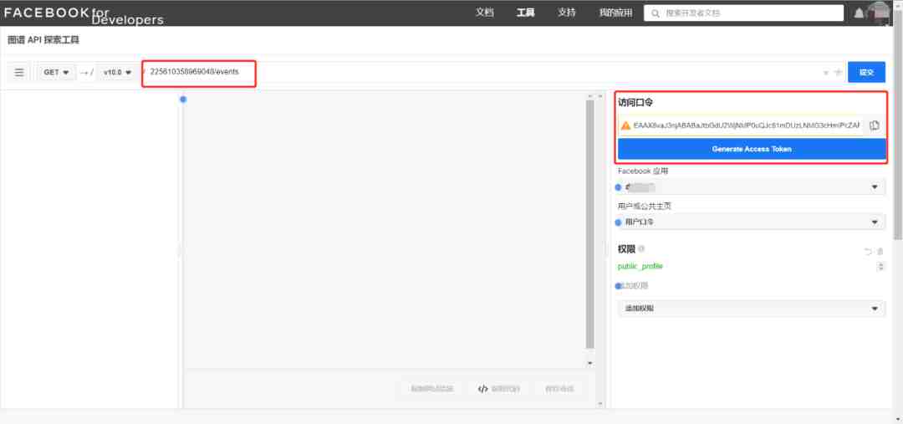This screenshot has height=424, width=903.
Task: Click the orange warning triangle icon
Action: tap(625, 125)
